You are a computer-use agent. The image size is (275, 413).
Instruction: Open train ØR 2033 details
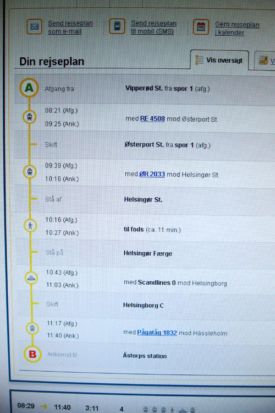(152, 175)
